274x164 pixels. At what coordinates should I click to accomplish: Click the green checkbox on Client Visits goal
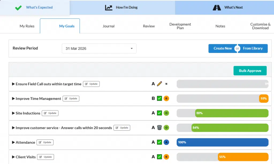click(x=159, y=157)
